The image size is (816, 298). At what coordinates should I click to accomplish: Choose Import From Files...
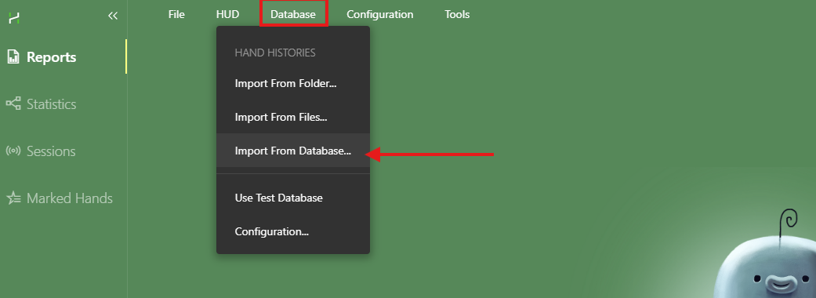(293, 117)
